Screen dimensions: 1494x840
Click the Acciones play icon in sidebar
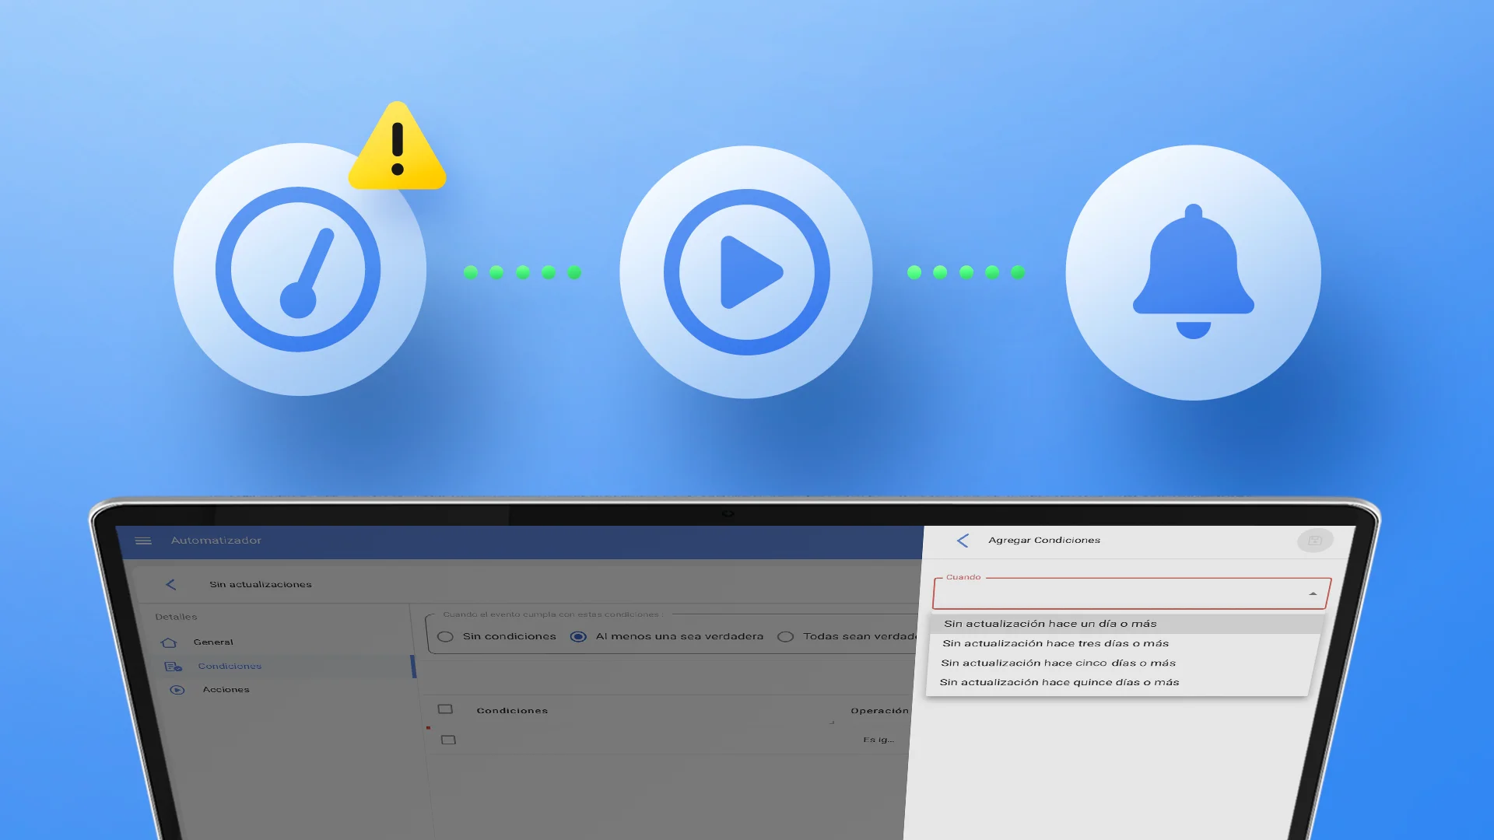(x=177, y=690)
